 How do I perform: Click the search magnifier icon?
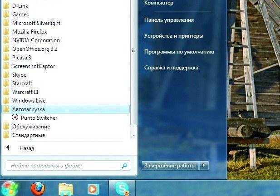coord(124,166)
